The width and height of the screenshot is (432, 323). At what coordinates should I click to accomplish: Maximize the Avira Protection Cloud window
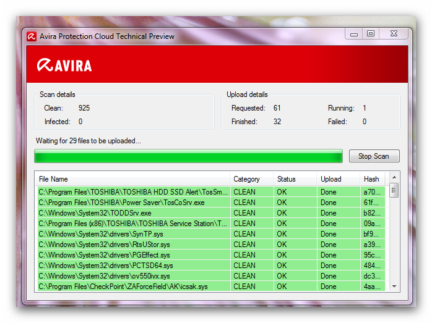click(370, 33)
